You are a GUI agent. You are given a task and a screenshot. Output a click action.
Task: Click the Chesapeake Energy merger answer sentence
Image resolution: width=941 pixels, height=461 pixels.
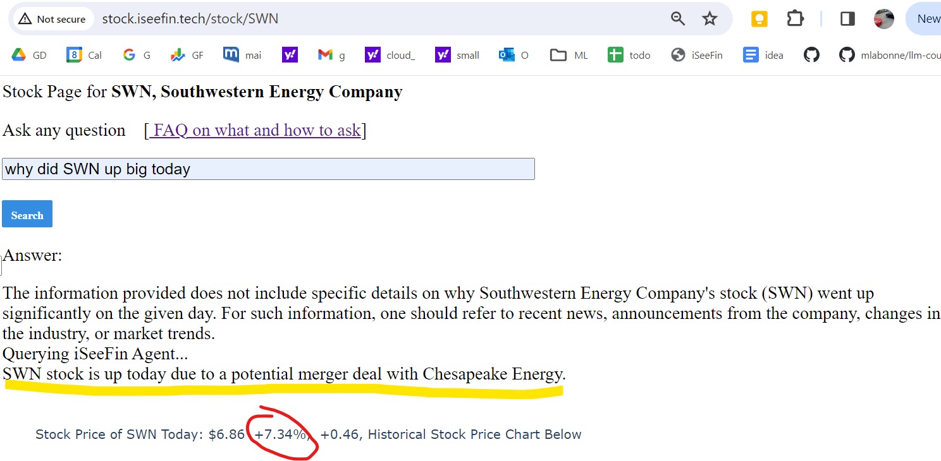[x=284, y=374]
